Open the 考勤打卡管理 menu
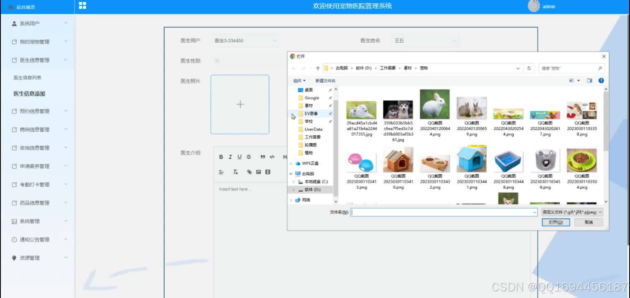 click(37, 184)
